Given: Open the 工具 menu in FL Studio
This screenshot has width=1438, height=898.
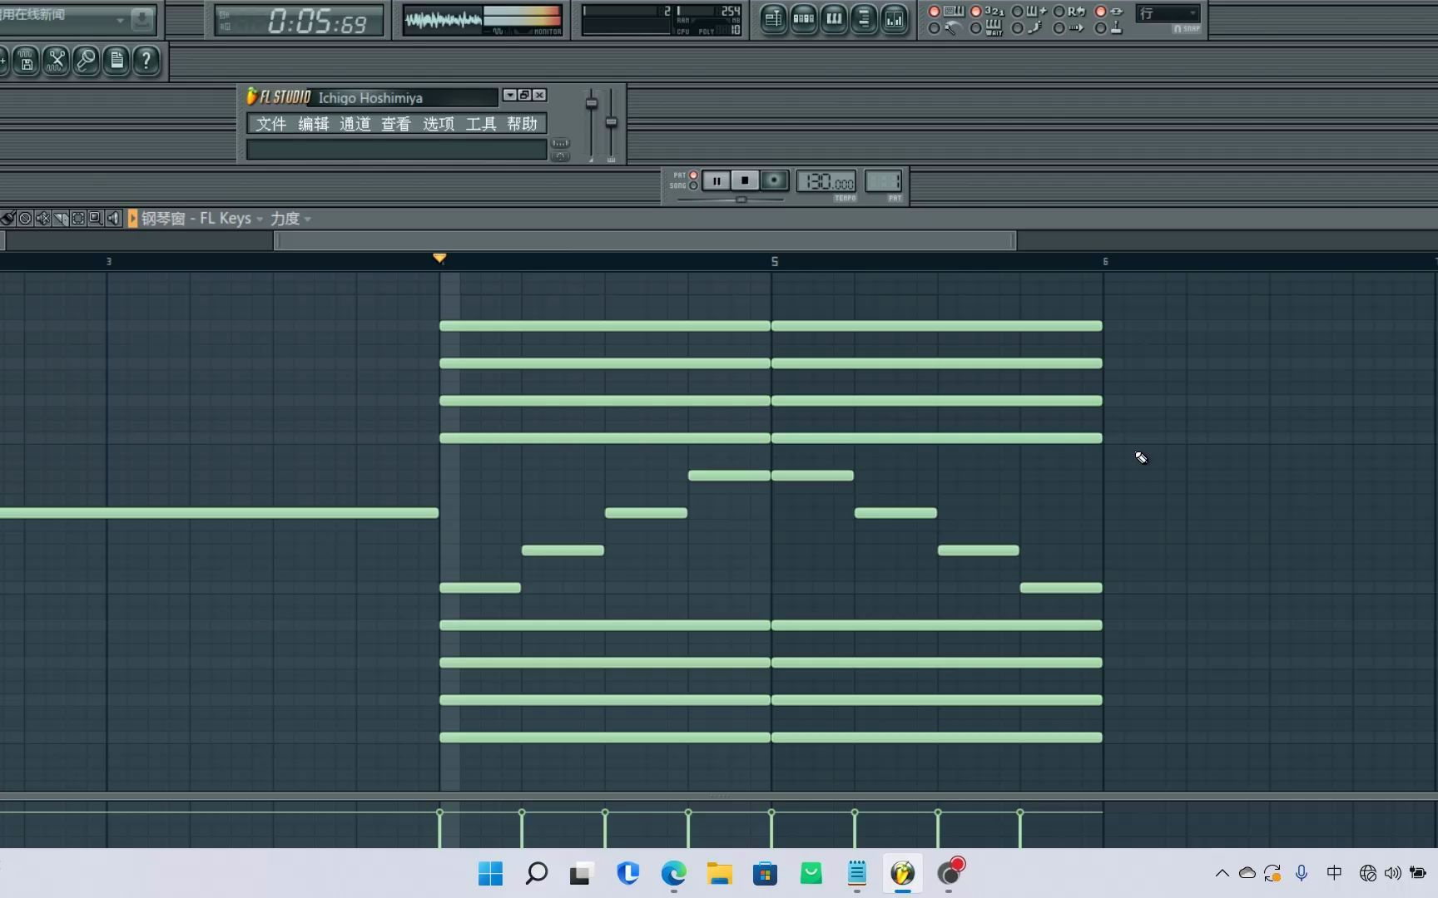Looking at the screenshot, I should pyautogui.click(x=480, y=123).
